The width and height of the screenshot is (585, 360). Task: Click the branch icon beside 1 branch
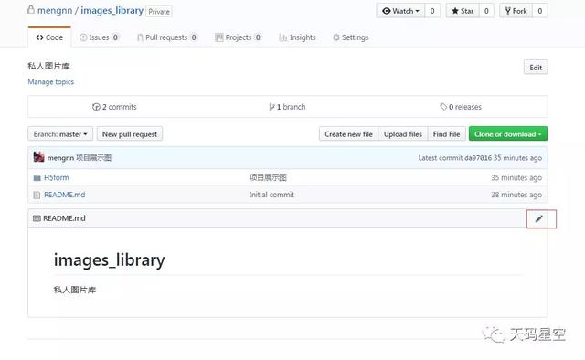[x=271, y=107]
